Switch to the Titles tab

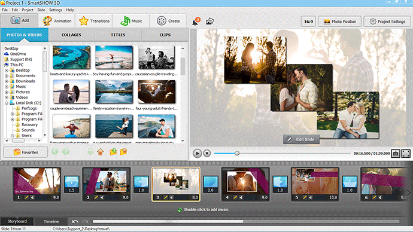(118, 35)
